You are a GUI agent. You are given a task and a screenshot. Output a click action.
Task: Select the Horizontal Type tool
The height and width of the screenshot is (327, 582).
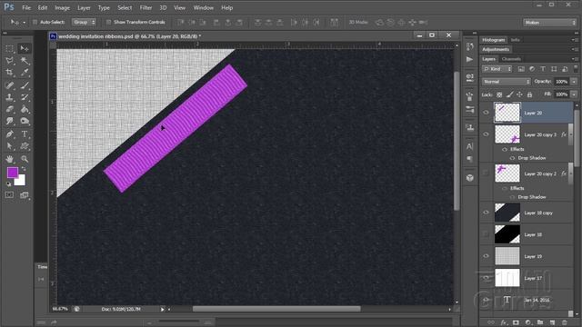(x=25, y=134)
